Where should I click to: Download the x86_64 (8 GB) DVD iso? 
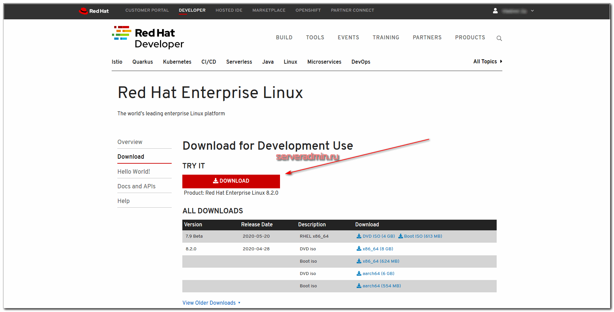(375, 249)
